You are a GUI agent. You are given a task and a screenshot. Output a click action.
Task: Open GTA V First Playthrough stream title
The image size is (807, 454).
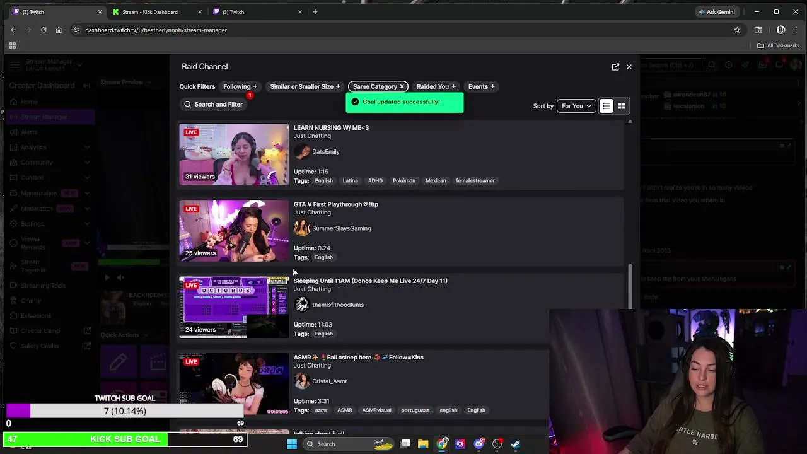click(335, 204)
